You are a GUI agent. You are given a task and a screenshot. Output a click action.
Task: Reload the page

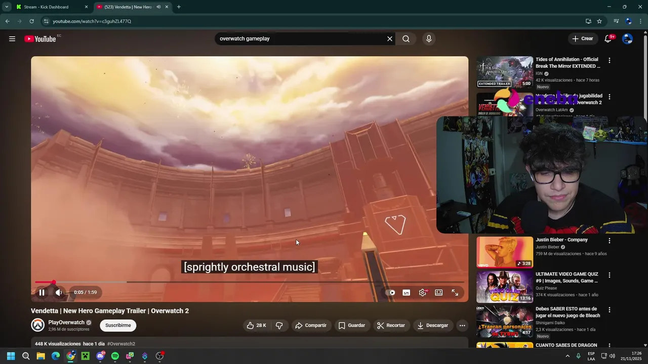[31, 21]
